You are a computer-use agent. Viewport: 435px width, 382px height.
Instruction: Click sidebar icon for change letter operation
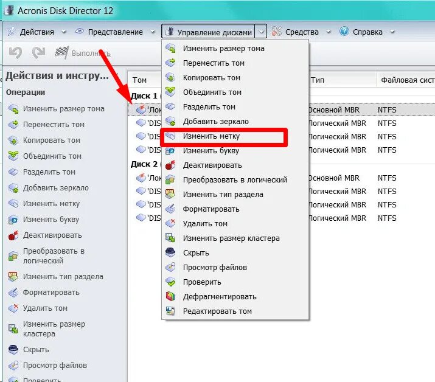coord(13,220)
